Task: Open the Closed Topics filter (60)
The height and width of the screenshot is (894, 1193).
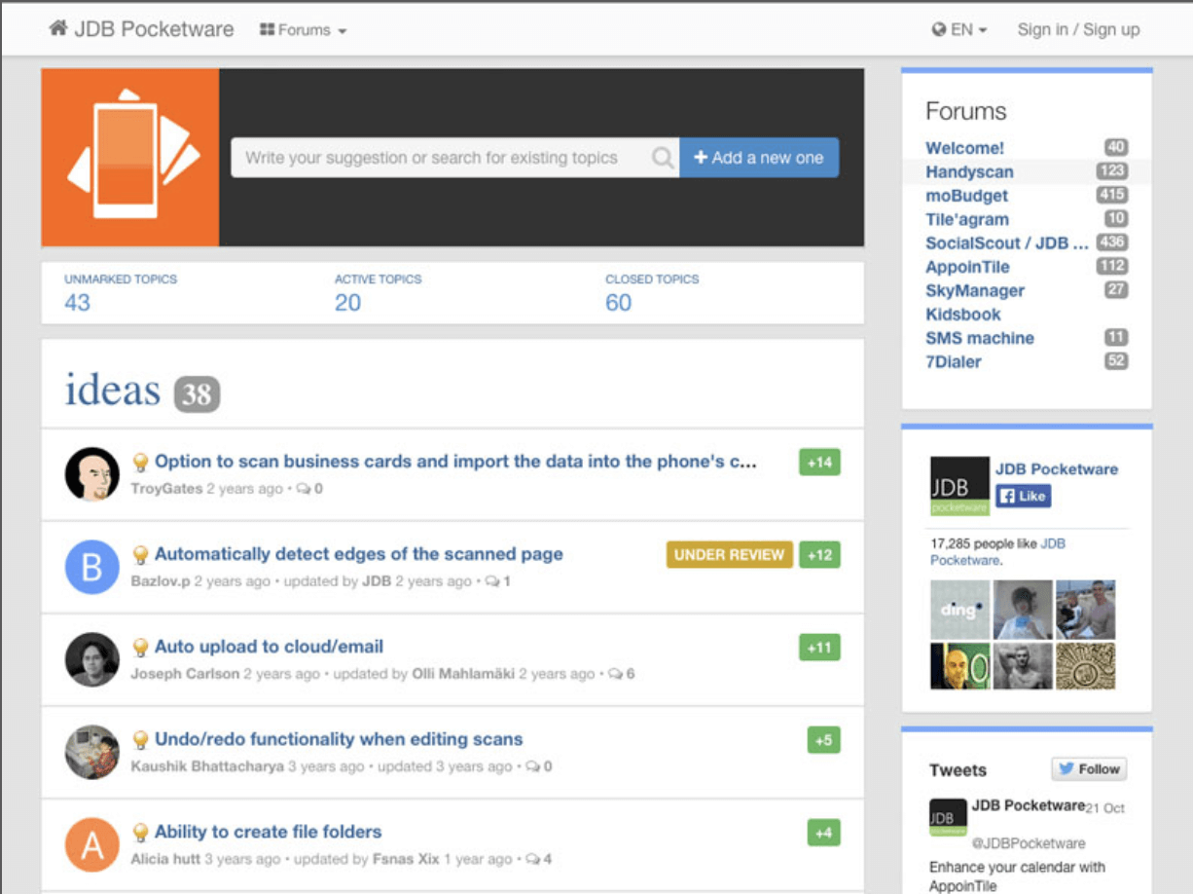Action: coord(652,293)
